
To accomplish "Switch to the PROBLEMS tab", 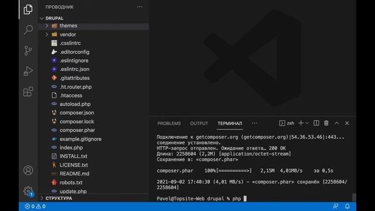I will (x=169, y=124).
